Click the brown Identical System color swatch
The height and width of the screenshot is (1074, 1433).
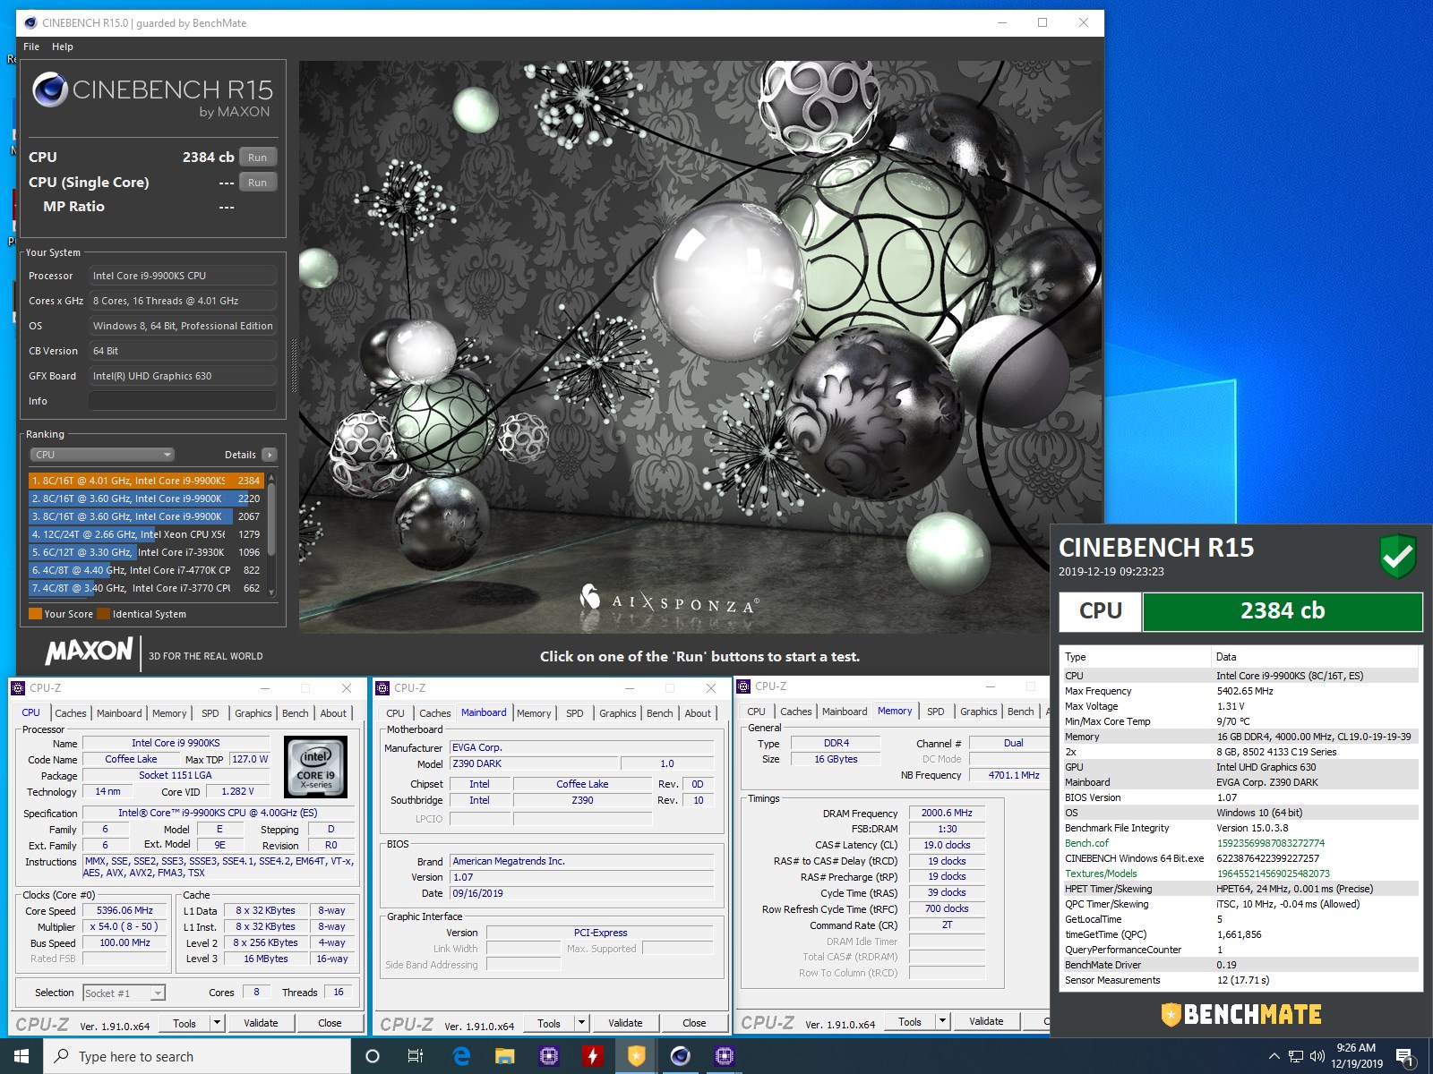104,614
